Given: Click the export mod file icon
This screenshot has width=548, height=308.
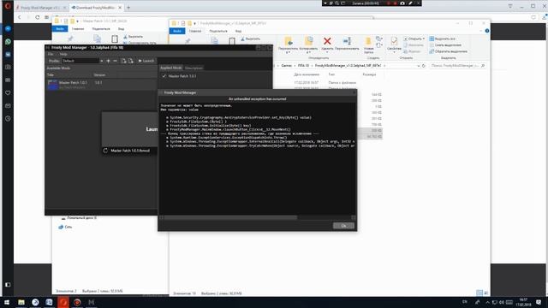Looking at the screenshot, I should (x=130, y=61).
